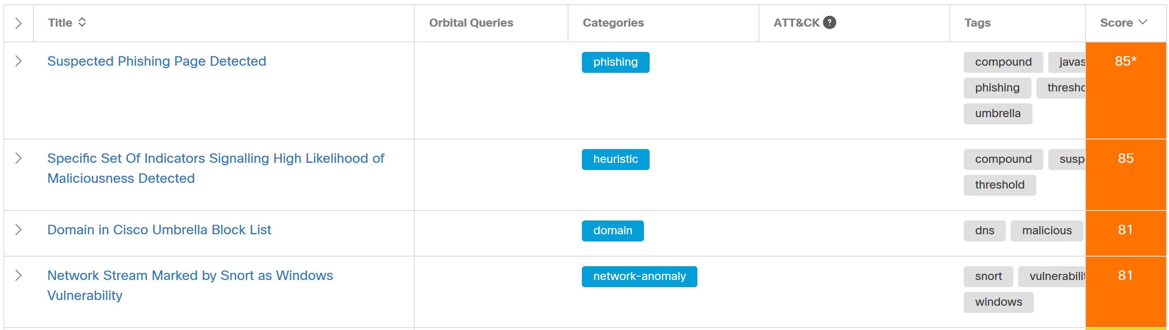Expand the Domain in Cisco Umbrella row
This screenshot has height=330, width=1169.
[x=18, y=230]
